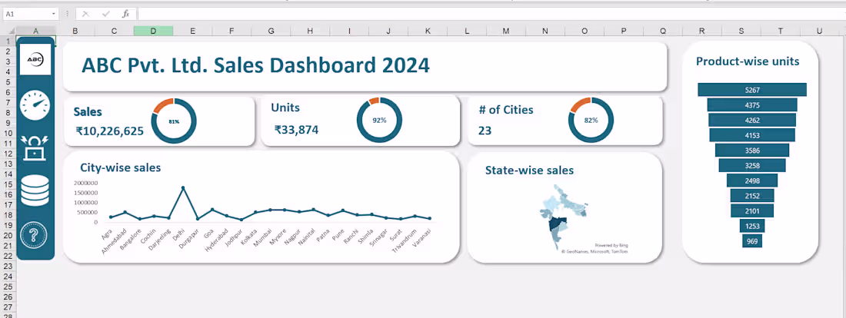Image resolution: width=846 pixels, height=318 pixels.
Task: Click the State-wise sales chart title
Action: click(x=529, y=171)
